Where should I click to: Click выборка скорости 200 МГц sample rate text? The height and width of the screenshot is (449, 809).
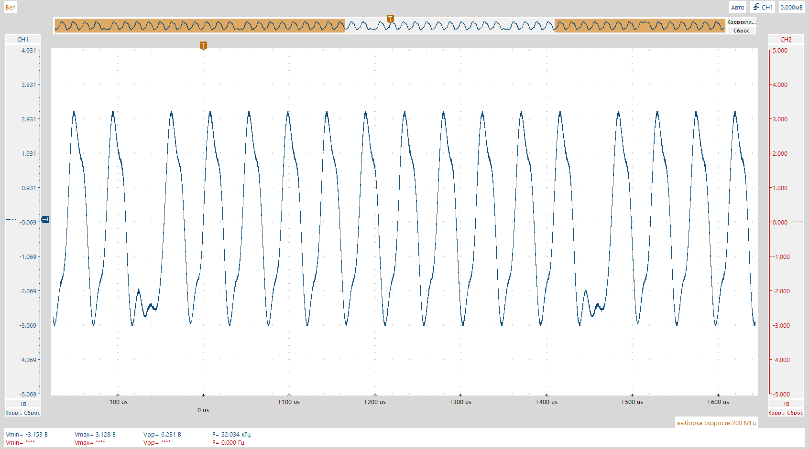(x=716, y=423)
